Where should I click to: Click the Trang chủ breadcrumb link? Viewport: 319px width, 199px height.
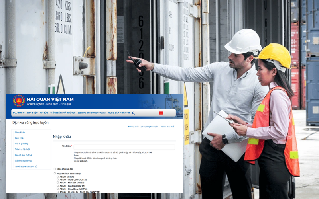133,127
